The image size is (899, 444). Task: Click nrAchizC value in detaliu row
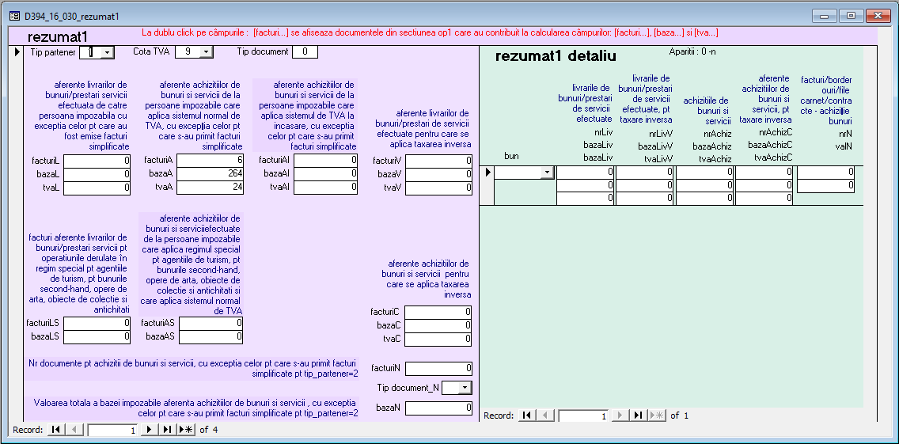764,172
